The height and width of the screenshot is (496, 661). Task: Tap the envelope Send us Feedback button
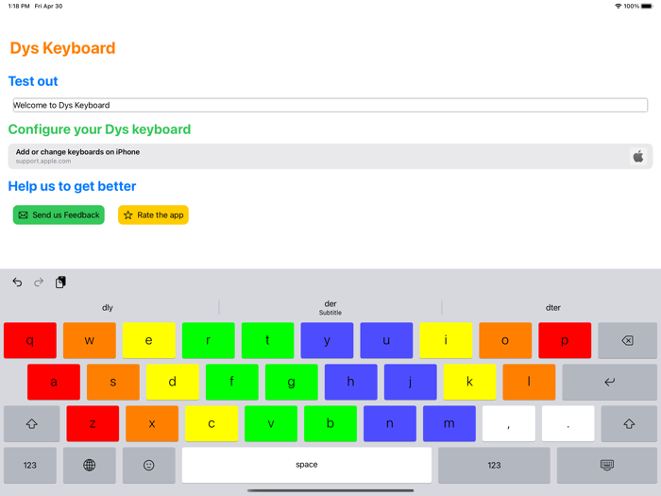59,215
